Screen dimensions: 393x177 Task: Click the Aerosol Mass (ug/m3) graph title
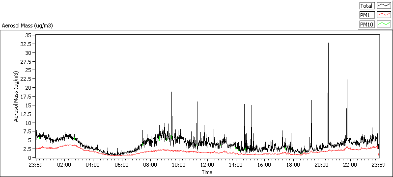(x=27, y=25)
